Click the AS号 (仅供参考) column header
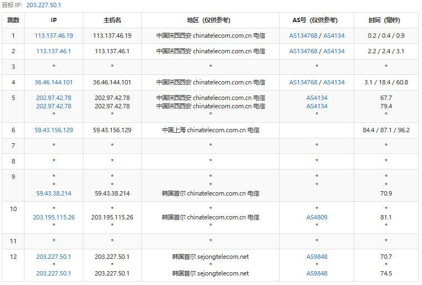The width and height of the screenshot is (422, 285). click(x=315, y=20)
